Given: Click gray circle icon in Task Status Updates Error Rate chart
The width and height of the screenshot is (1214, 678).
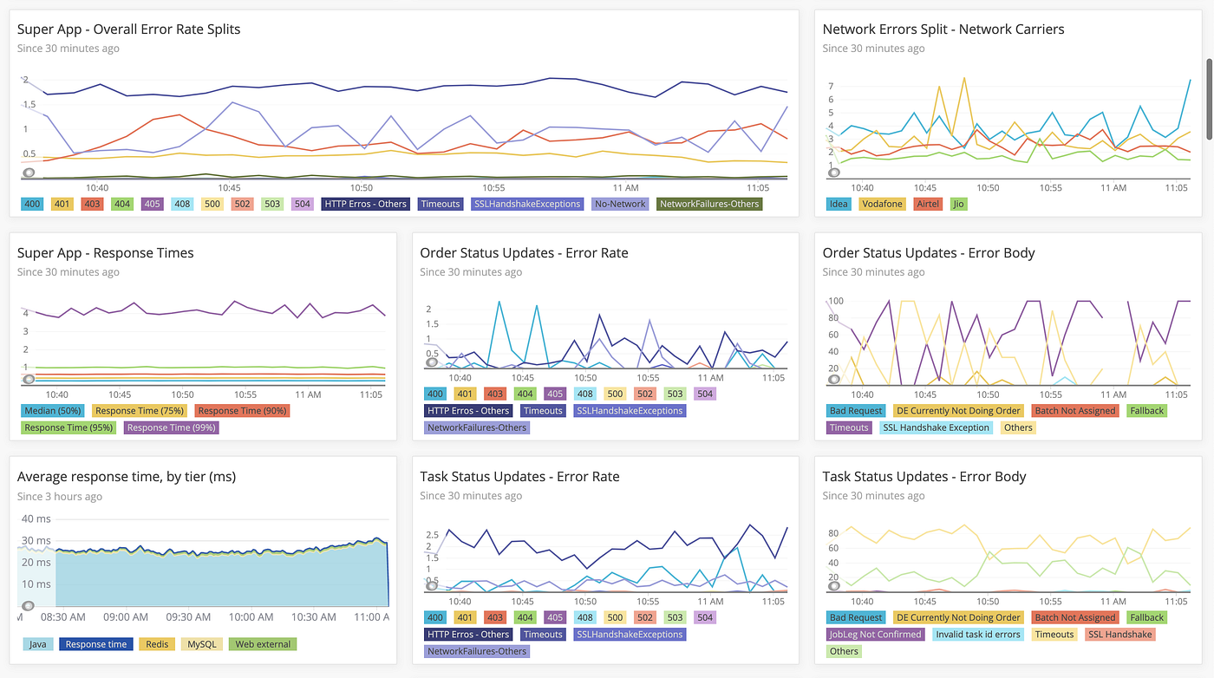Looking at the screenshot, I should point(432,586).
